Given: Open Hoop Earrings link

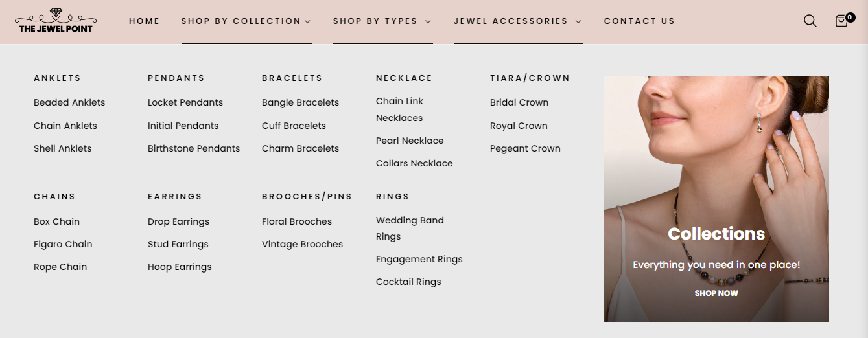Looking at the screenshot, I should [180, 267].
